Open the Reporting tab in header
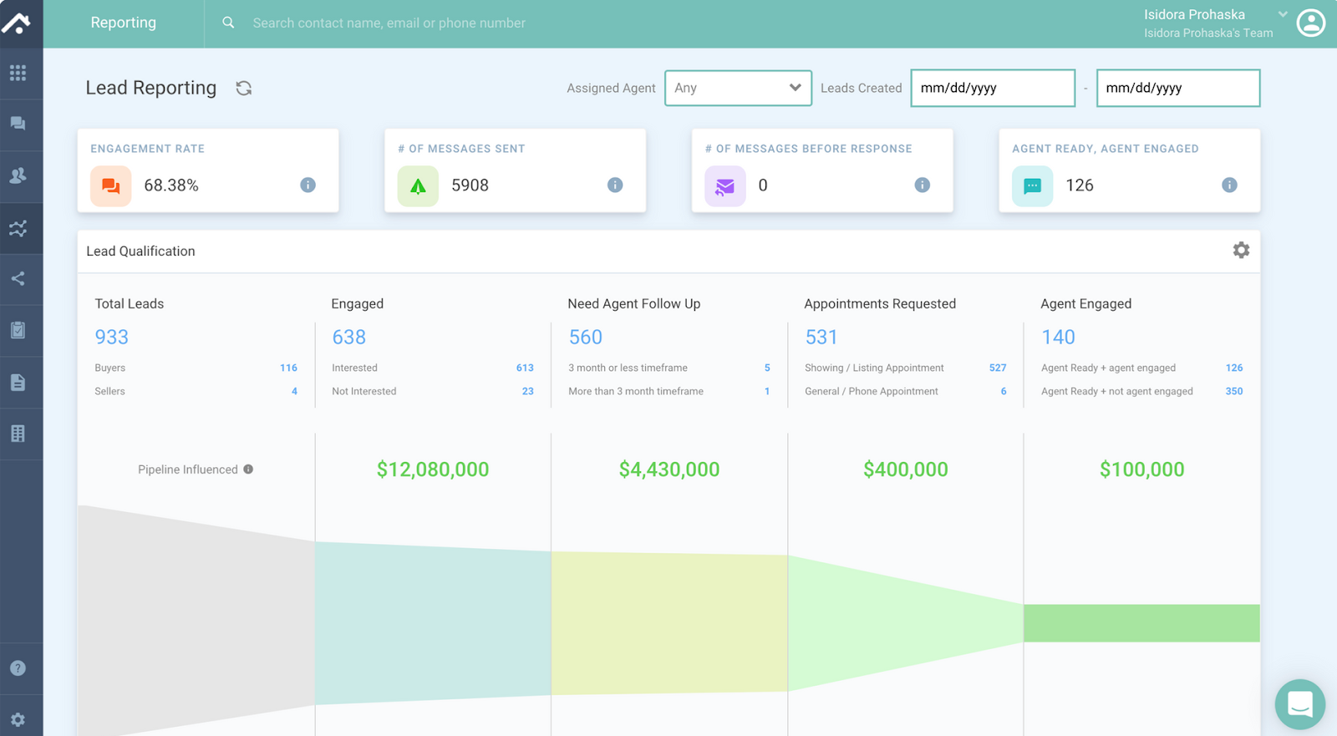The height and width of the screenshot is (736, 1337). point(123,23)
